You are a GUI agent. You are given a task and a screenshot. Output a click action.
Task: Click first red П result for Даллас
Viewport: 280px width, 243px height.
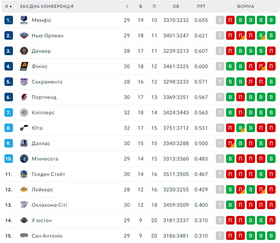(230, 143)
